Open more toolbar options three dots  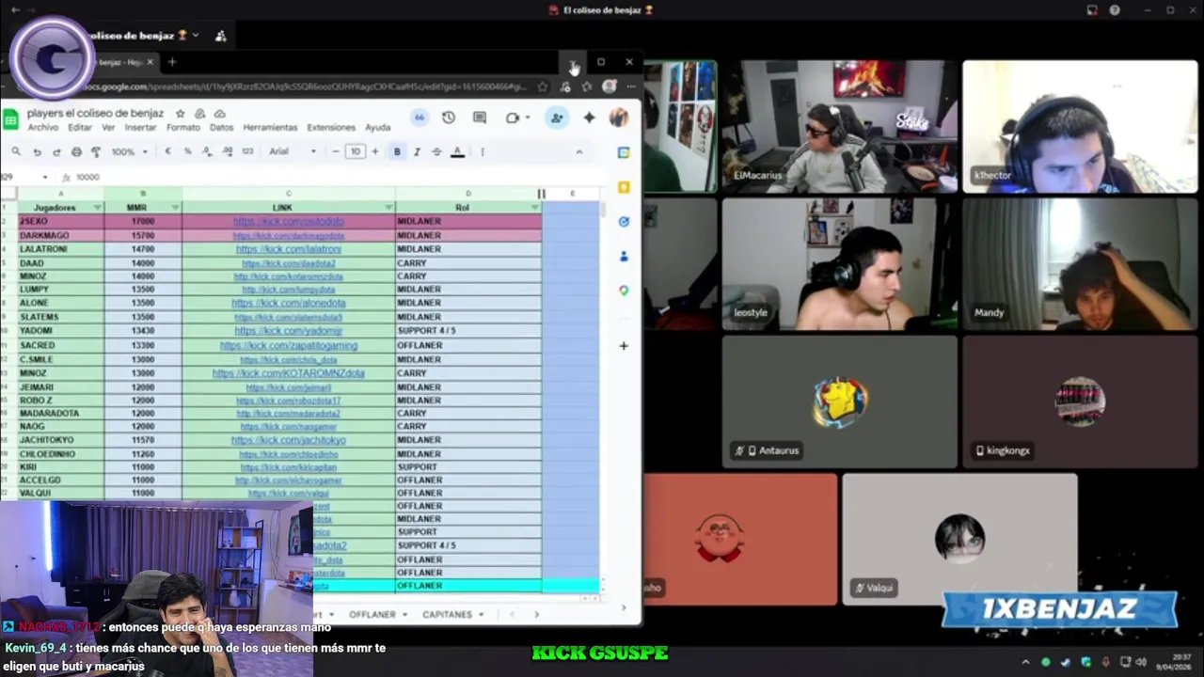[482, 151]
